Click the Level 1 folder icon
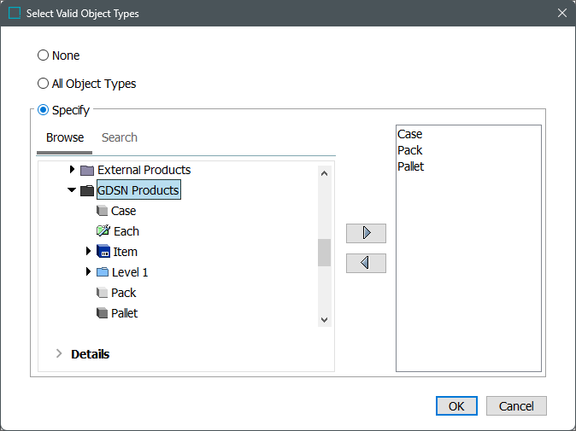The width and height of the screenshot is (576, 431). (103, 272)
